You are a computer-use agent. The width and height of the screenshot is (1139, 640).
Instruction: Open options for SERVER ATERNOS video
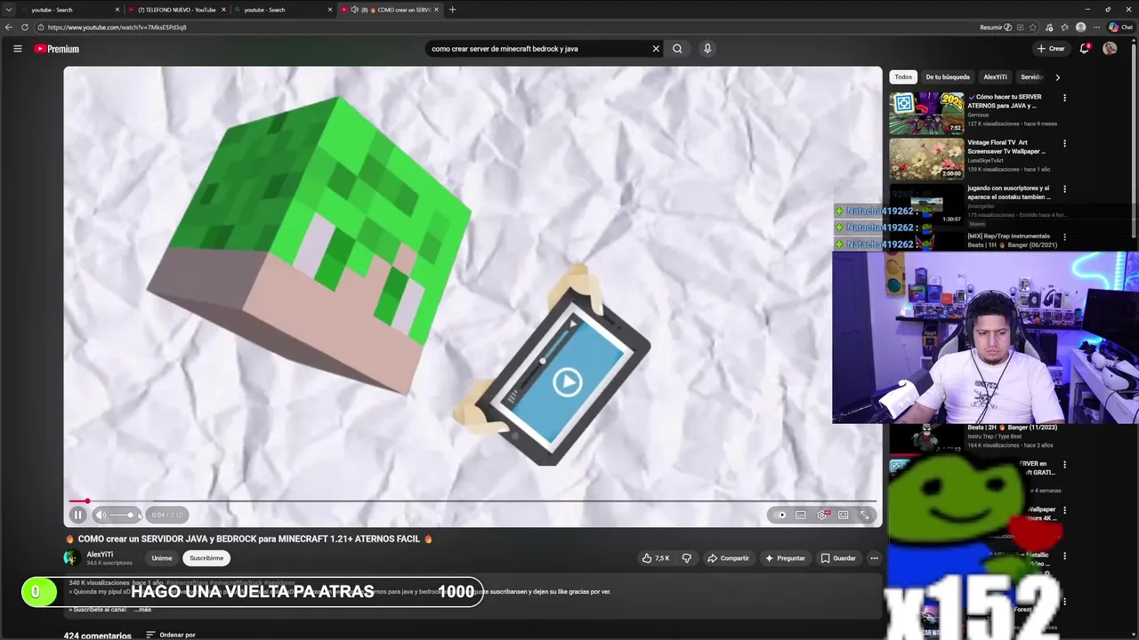click(1064, 98)
